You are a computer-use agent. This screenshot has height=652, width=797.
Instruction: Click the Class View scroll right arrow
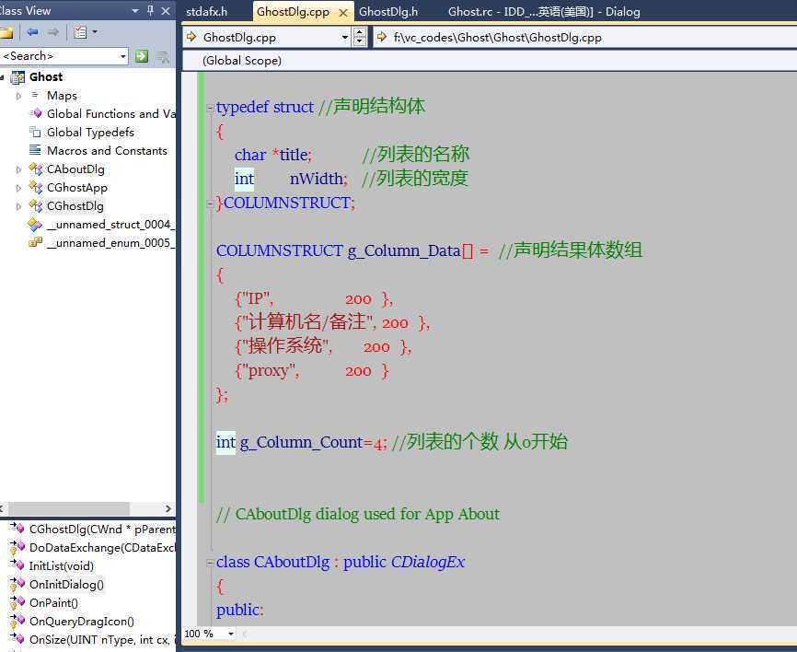tap(167, 508)
